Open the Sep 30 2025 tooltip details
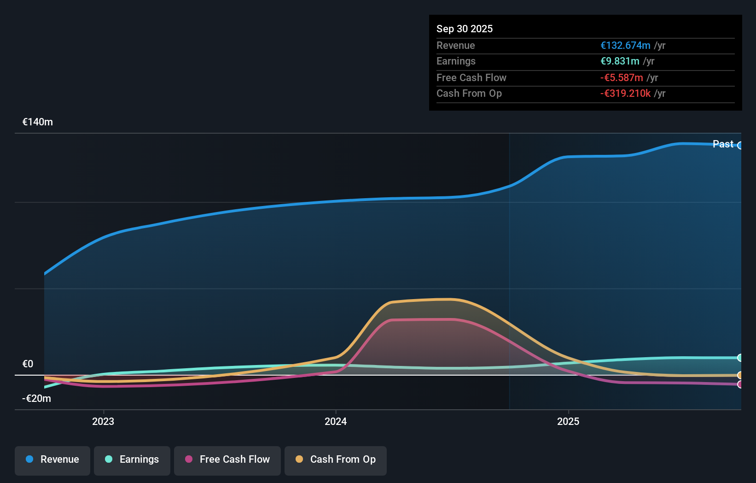The width and height of the screenshot is (756, 483). tap(465, 29)
